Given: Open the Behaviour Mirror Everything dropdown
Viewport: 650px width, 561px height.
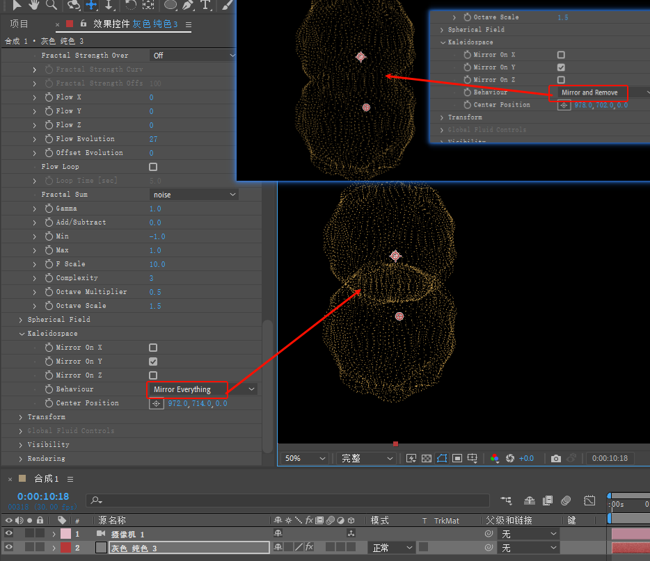Looking at the screenshot, I should [x=203, y=389].
